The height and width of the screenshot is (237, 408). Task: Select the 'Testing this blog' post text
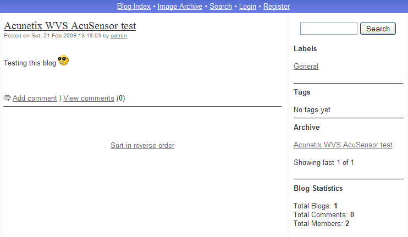pyautogui.click(x=30, y=63)
